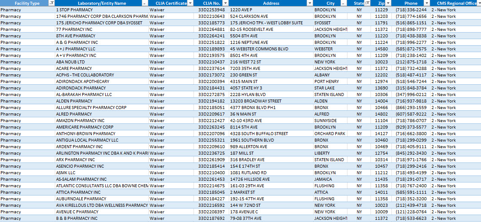
Task: Select the cell 'B & B PHARMACY INC'
Action: point(102,219)
